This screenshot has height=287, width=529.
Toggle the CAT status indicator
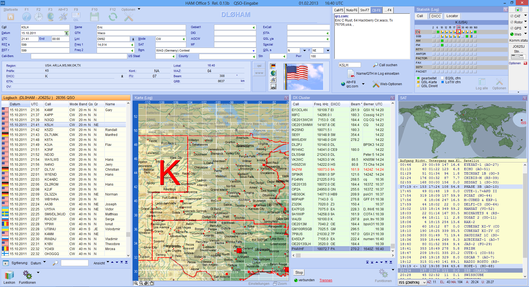[512, 16]
